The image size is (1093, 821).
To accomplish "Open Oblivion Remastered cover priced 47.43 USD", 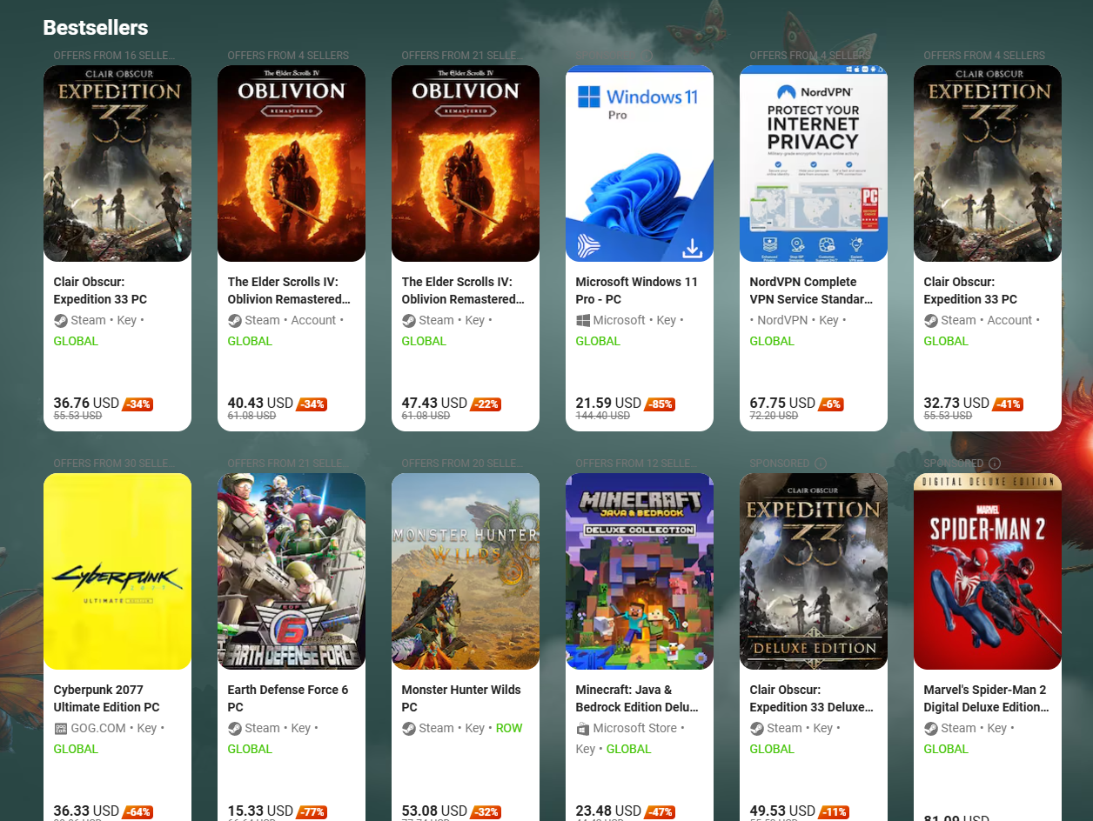I will (466, 164).
